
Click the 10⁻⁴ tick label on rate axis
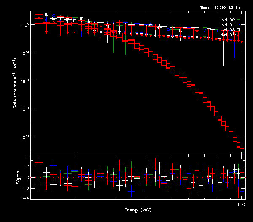[24, 81]
